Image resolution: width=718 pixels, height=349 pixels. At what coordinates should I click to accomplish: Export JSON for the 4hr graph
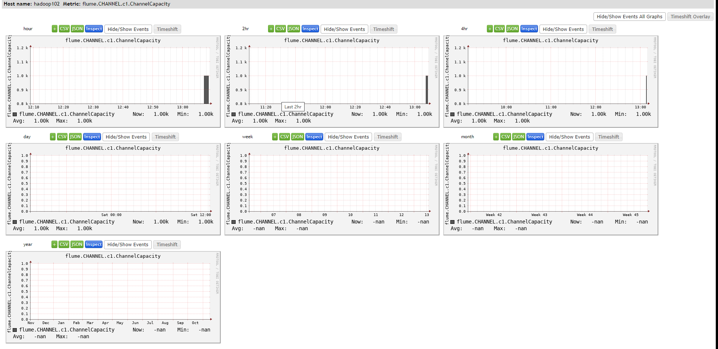(x=512, y=29)
